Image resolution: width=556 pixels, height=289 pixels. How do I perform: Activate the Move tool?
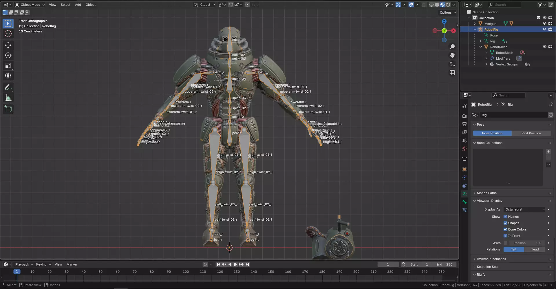click(x=8, y=45)
